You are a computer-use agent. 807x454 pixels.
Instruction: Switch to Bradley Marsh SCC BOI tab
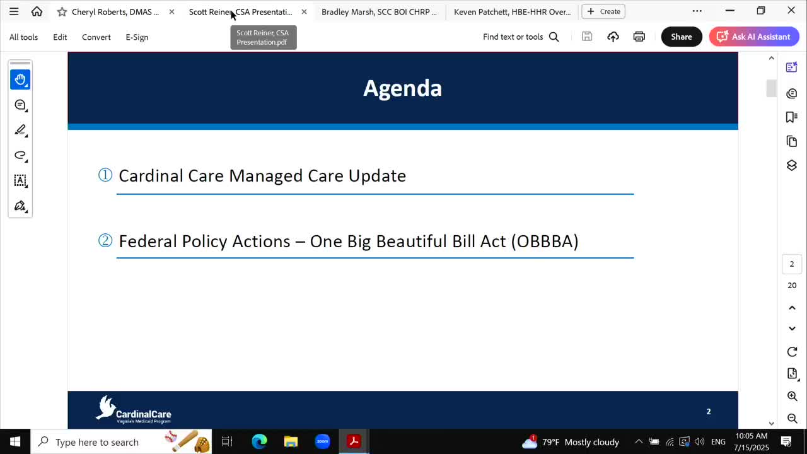pyautogui.click(x=378, y=11)
